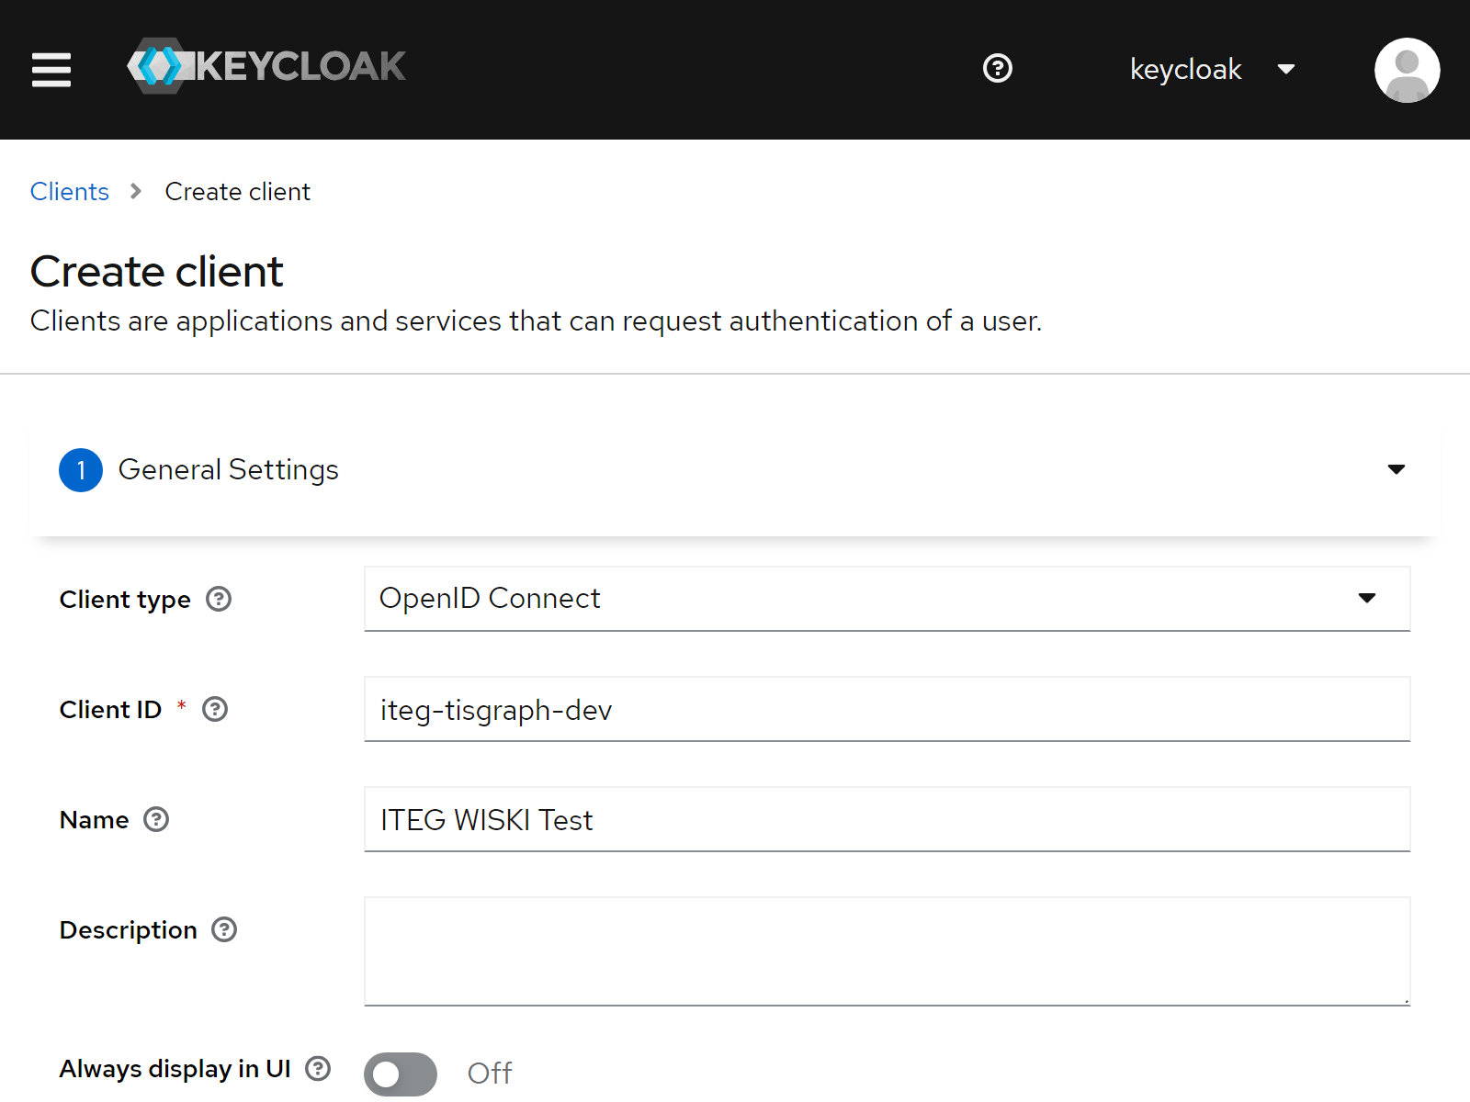Open the user account avatar menu
This screenshot has width=1470, height=1102.
click(1407, 69)
